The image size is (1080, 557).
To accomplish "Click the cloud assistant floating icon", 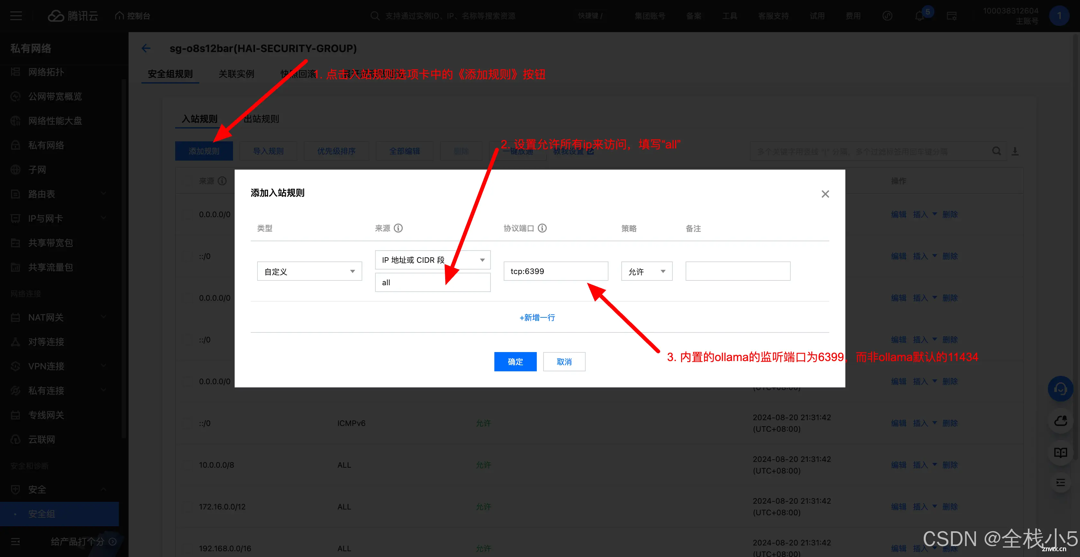I will coord(1060,420).
